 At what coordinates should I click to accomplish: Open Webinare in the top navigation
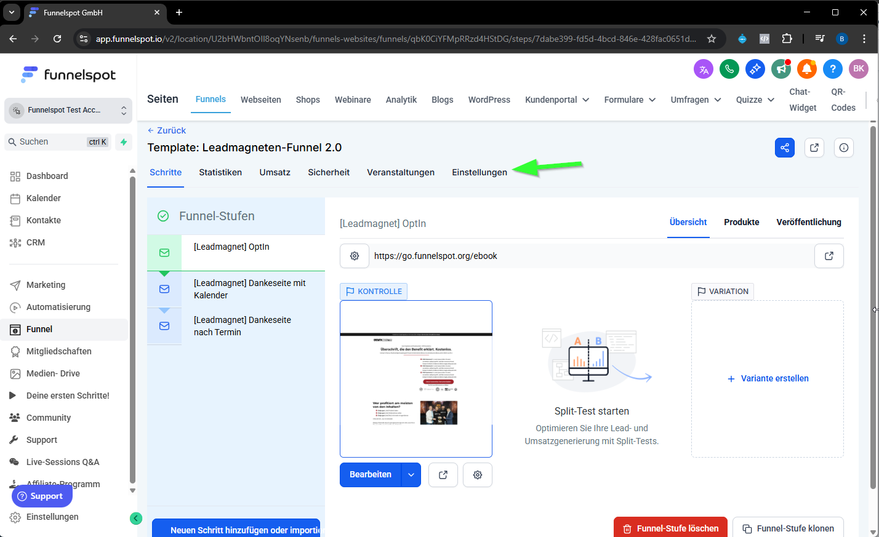pyautogui.click(x=353, y=100)
